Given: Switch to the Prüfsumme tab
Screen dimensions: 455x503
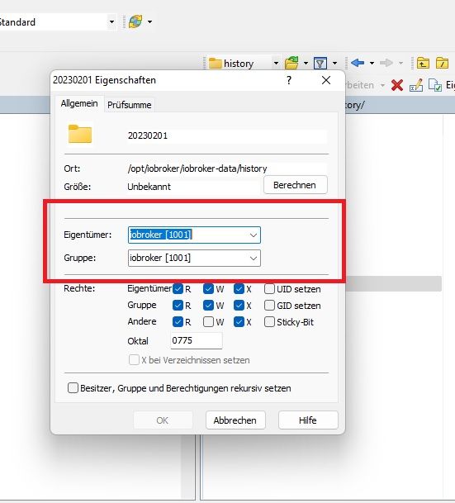Looking at the screenshot, I should click(129, 105).
